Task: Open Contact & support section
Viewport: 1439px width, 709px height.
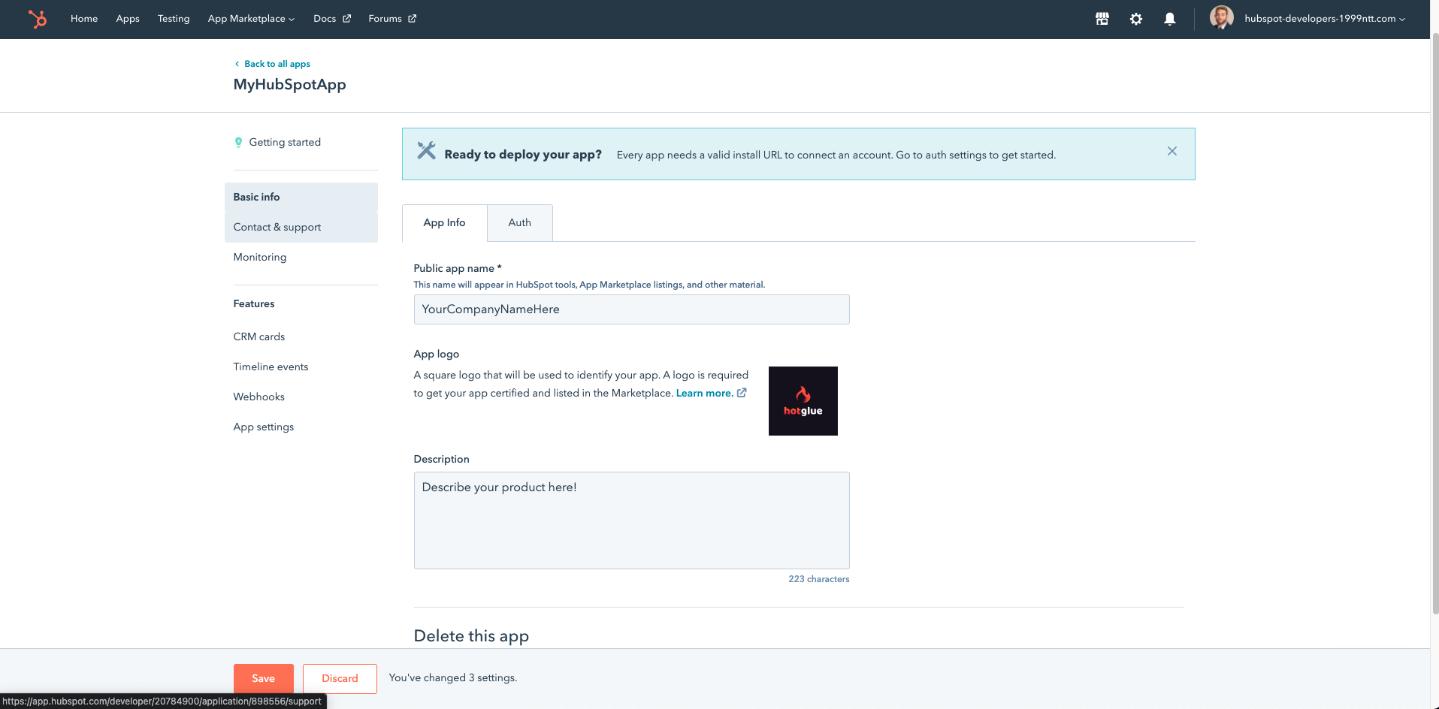Action: click(301, 228)
